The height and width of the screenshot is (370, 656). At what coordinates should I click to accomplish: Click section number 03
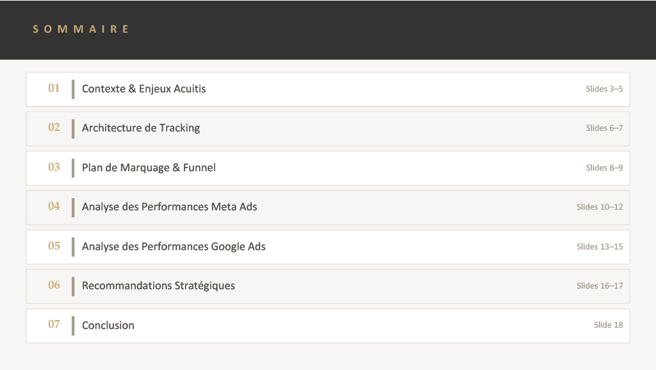[54, 167]
